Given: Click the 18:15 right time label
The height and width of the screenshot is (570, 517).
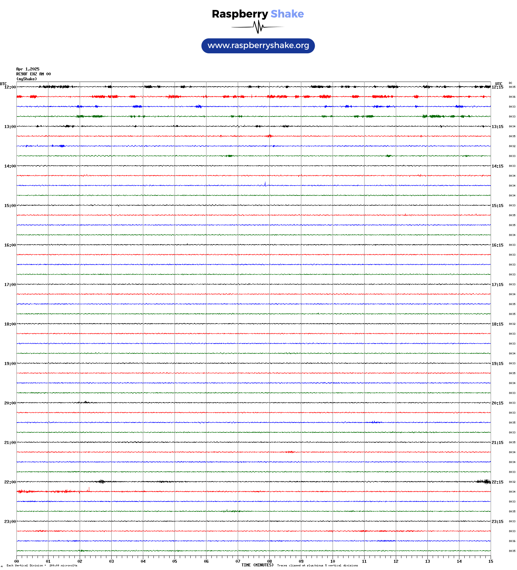Looking at the screenshot, I should [x=498, y=324].
